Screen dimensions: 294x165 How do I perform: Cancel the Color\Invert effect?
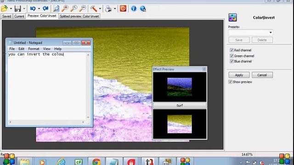[262, 75]
